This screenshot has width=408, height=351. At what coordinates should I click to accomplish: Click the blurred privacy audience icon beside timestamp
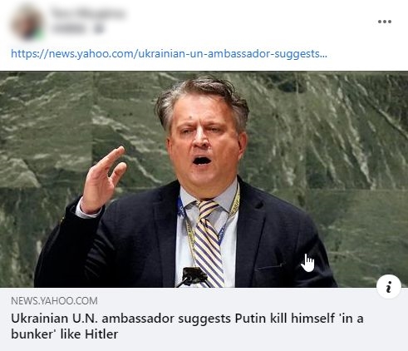click(x=99, y=29)
